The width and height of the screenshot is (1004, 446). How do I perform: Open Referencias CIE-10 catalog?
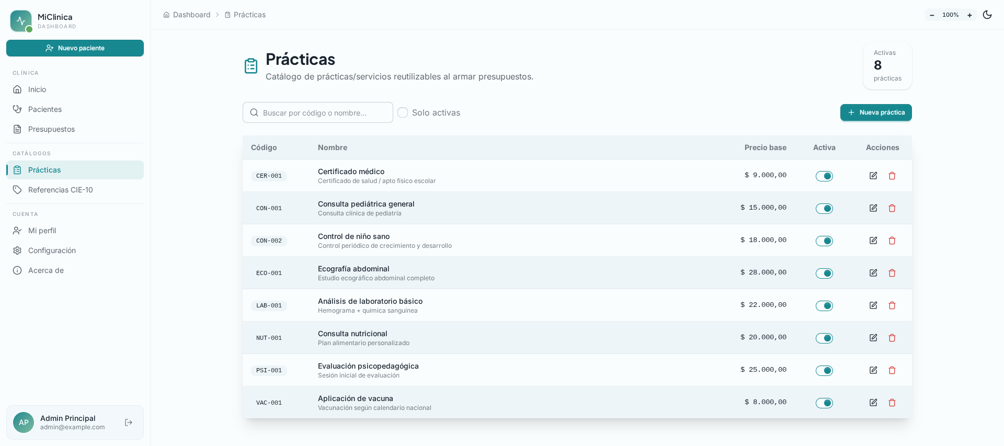click(75, 190)
